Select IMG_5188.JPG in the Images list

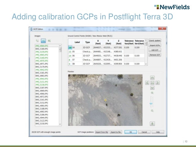click(47, 109)
